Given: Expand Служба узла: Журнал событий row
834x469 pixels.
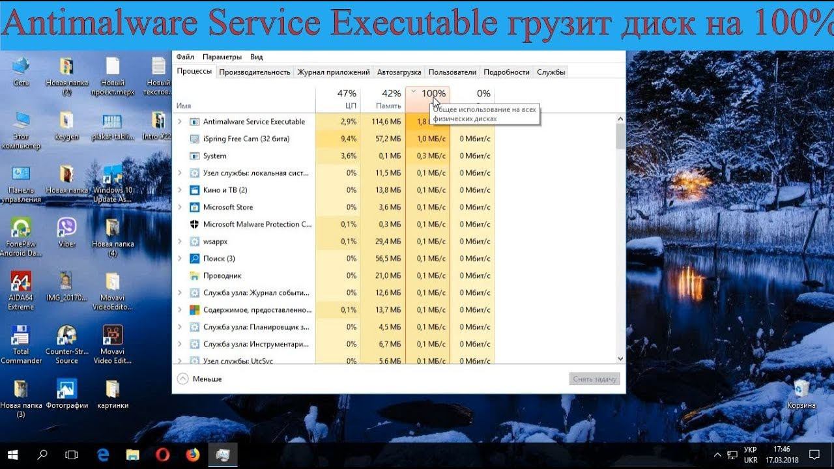Looking at the screenshot, I should pyautogui.click(x=180, y=293).
